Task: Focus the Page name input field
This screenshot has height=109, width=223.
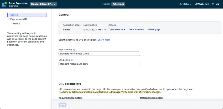Action: tap(99, 54)
